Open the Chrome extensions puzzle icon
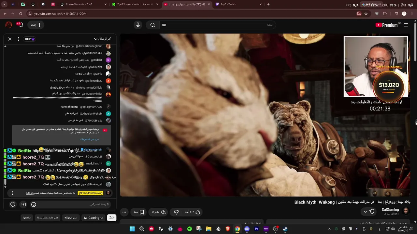 tap(385, 14)
